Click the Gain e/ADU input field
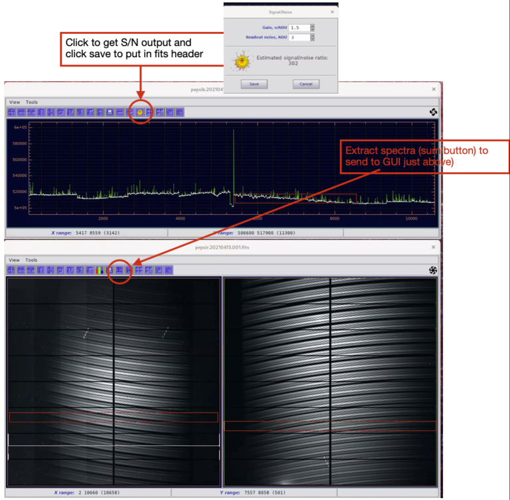510x500 pixels. 298,27
